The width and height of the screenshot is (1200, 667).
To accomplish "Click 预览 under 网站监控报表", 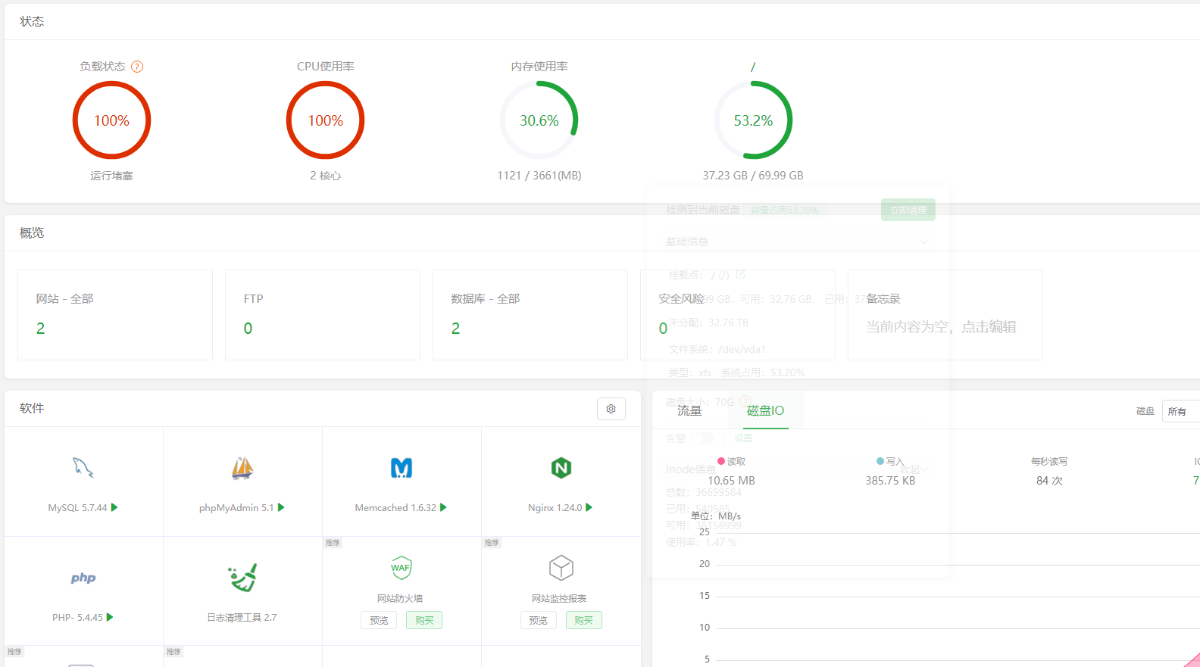I will pyautogui.click(x=538, y=620).
